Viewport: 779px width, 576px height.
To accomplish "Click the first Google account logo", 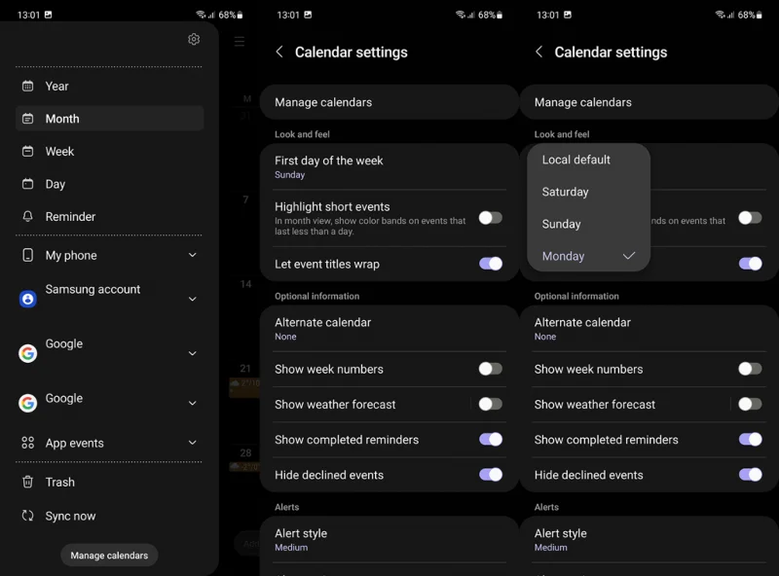I will [28, 353].
